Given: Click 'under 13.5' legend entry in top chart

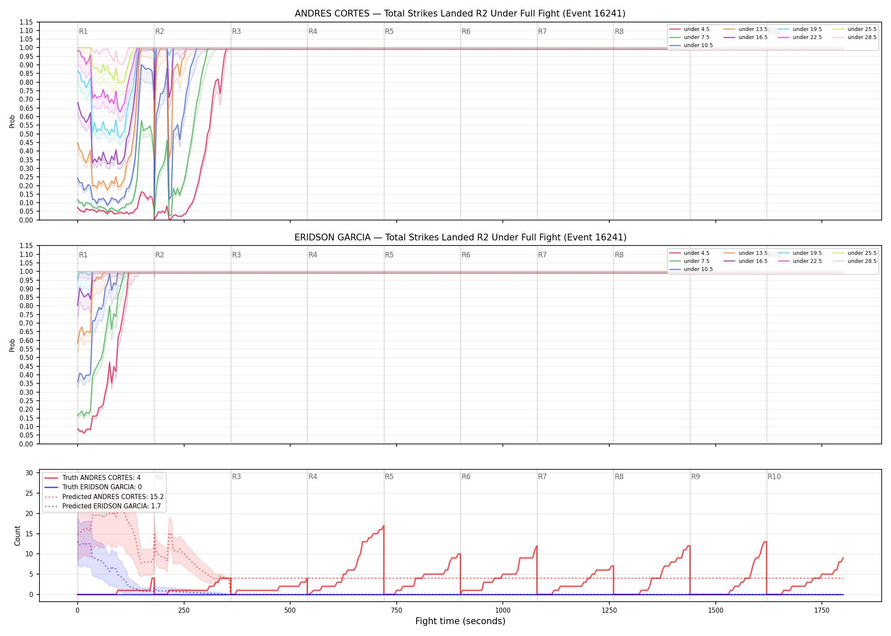Looking at the screenshot, I should (x=745, y=29).
